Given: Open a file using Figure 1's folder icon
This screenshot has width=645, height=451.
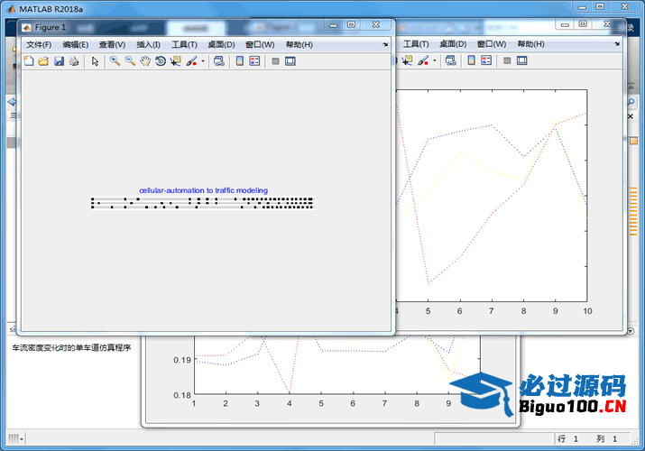Looking at the screenshot, I should click(42, 61).
